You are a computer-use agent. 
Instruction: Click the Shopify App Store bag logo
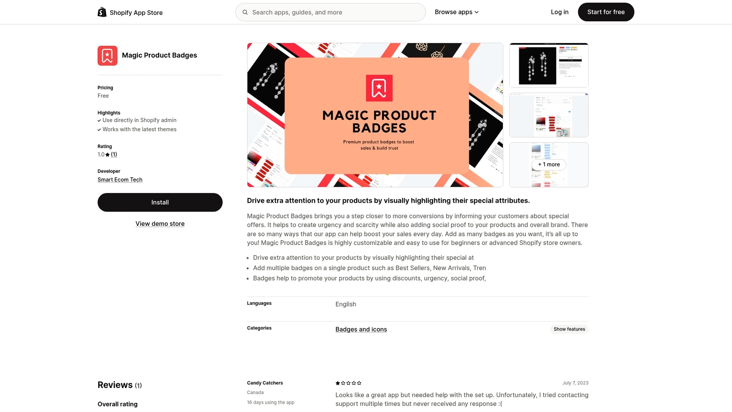click(102, 12)
